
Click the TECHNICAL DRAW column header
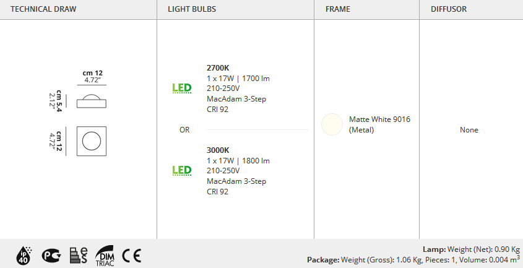43,9
